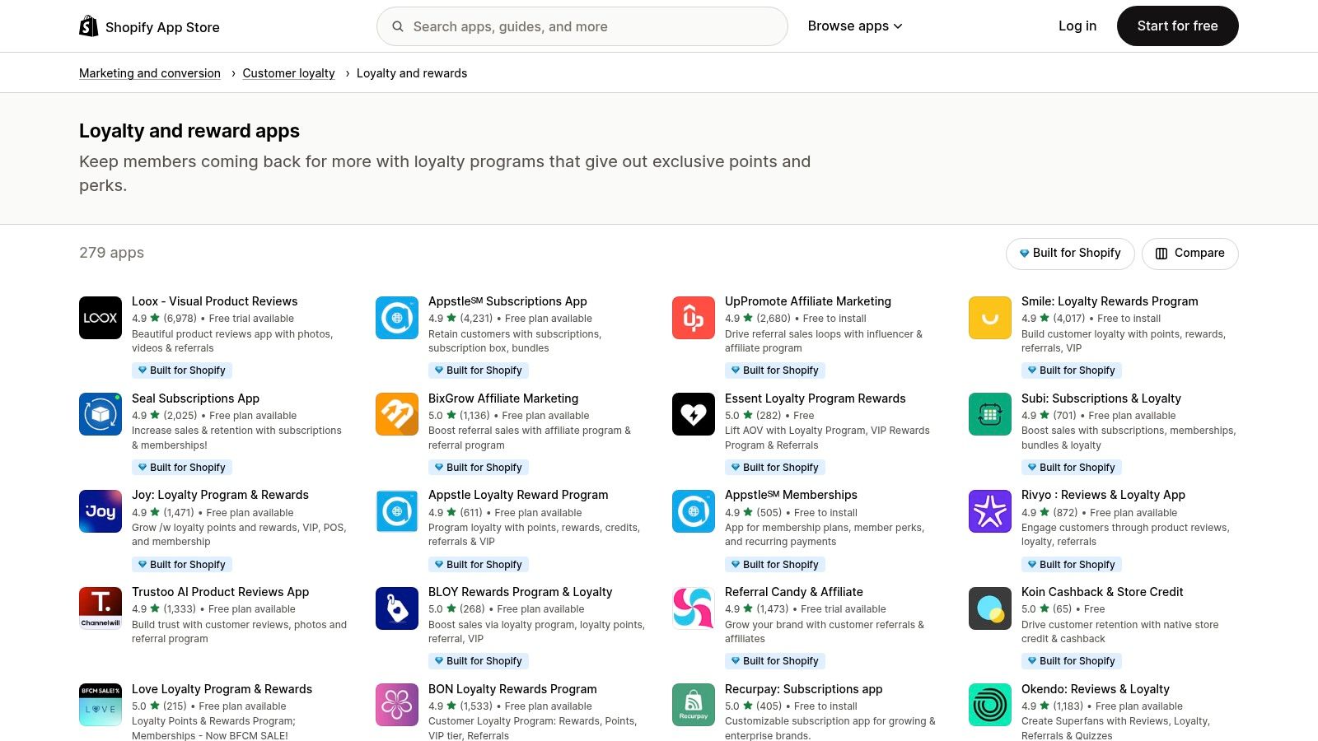Focus the Search apps input field

(x=582, y=26)
